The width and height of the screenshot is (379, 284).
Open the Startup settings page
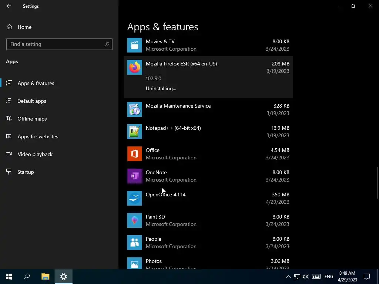coord(59,172)
